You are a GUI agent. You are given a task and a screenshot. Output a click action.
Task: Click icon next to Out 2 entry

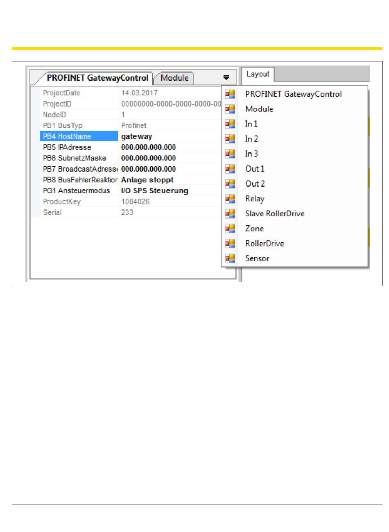230,183
